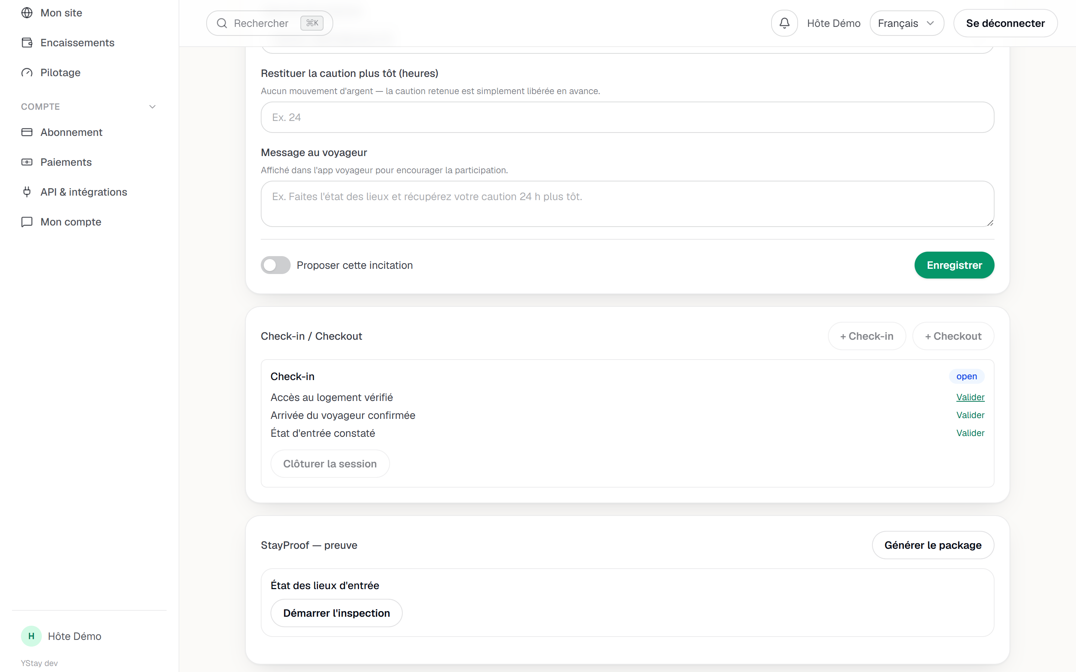Click Valider for État d'entrée constaté
The height and width of the screenshot is (672, 1076).
click(x=970, y=433)
